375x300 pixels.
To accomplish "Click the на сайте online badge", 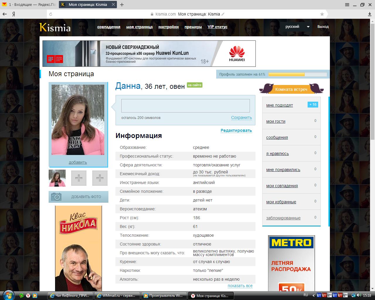I will pyautogui.click(x=195, y=85).
